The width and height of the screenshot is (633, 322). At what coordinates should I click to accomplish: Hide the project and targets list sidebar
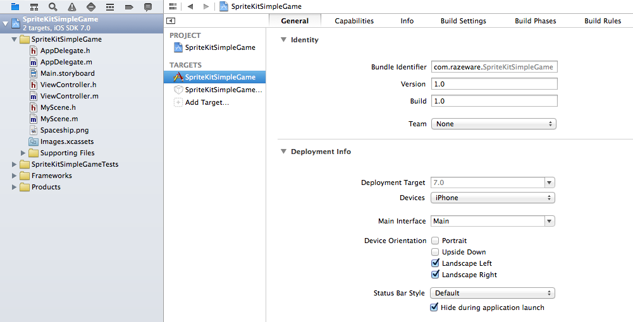coord(171,21)
